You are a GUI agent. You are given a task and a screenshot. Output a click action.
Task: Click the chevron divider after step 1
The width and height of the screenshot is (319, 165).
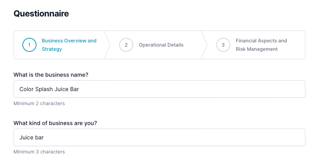[x=107, y=45]
